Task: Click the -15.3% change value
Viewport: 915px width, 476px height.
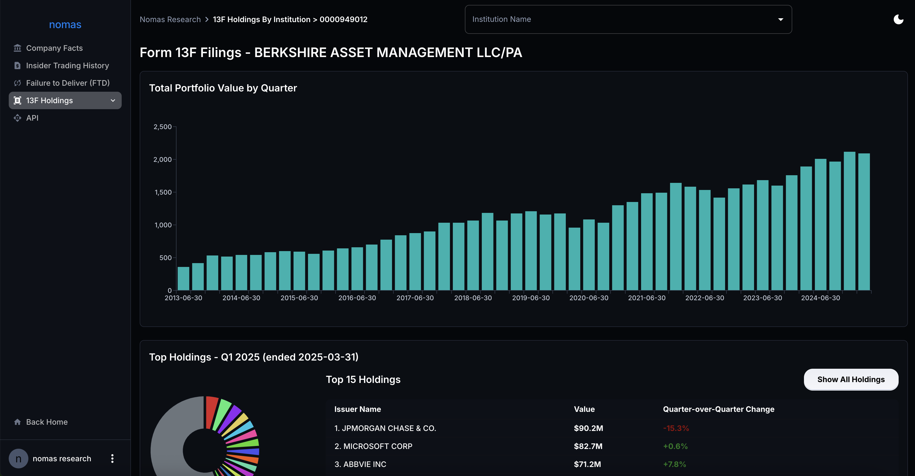Action: click(676, 428)
